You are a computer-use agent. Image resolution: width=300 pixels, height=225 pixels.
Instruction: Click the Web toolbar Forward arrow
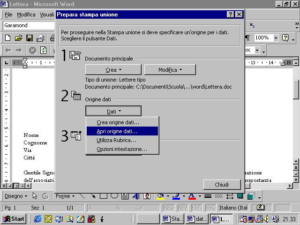[x=19, y=51]
